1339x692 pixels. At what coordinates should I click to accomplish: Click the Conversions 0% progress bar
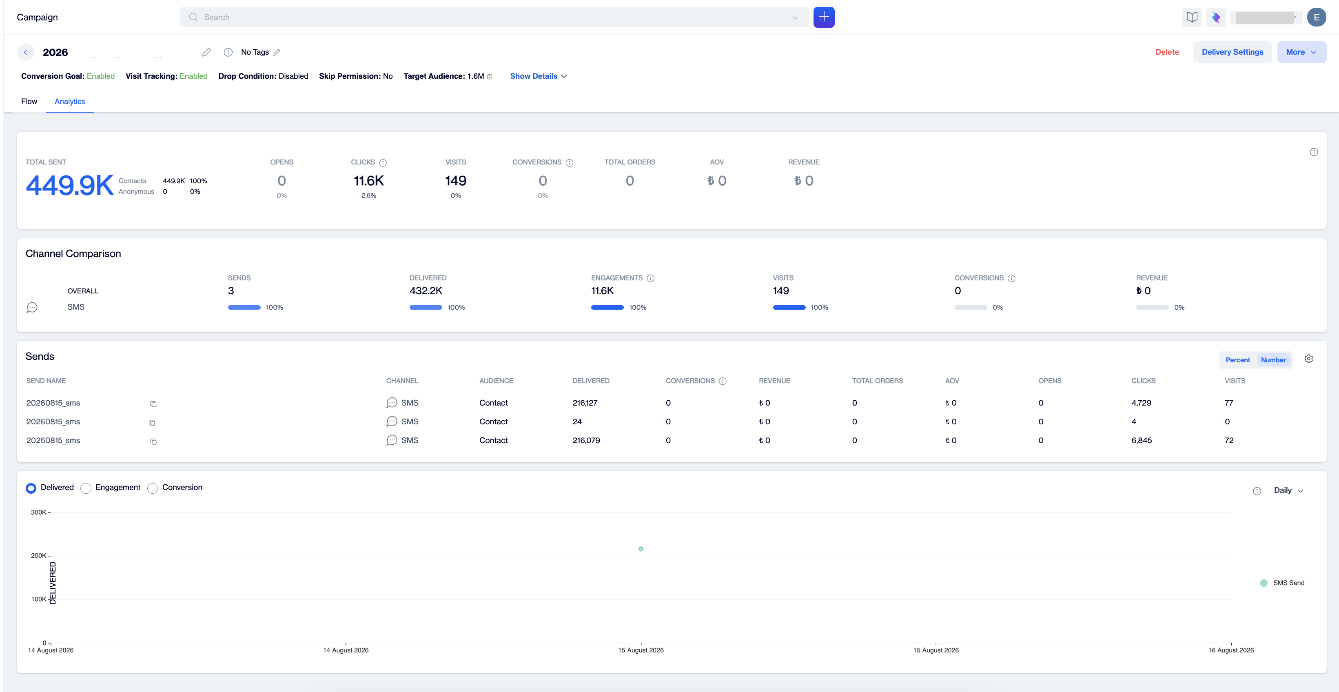coord(971,307)
